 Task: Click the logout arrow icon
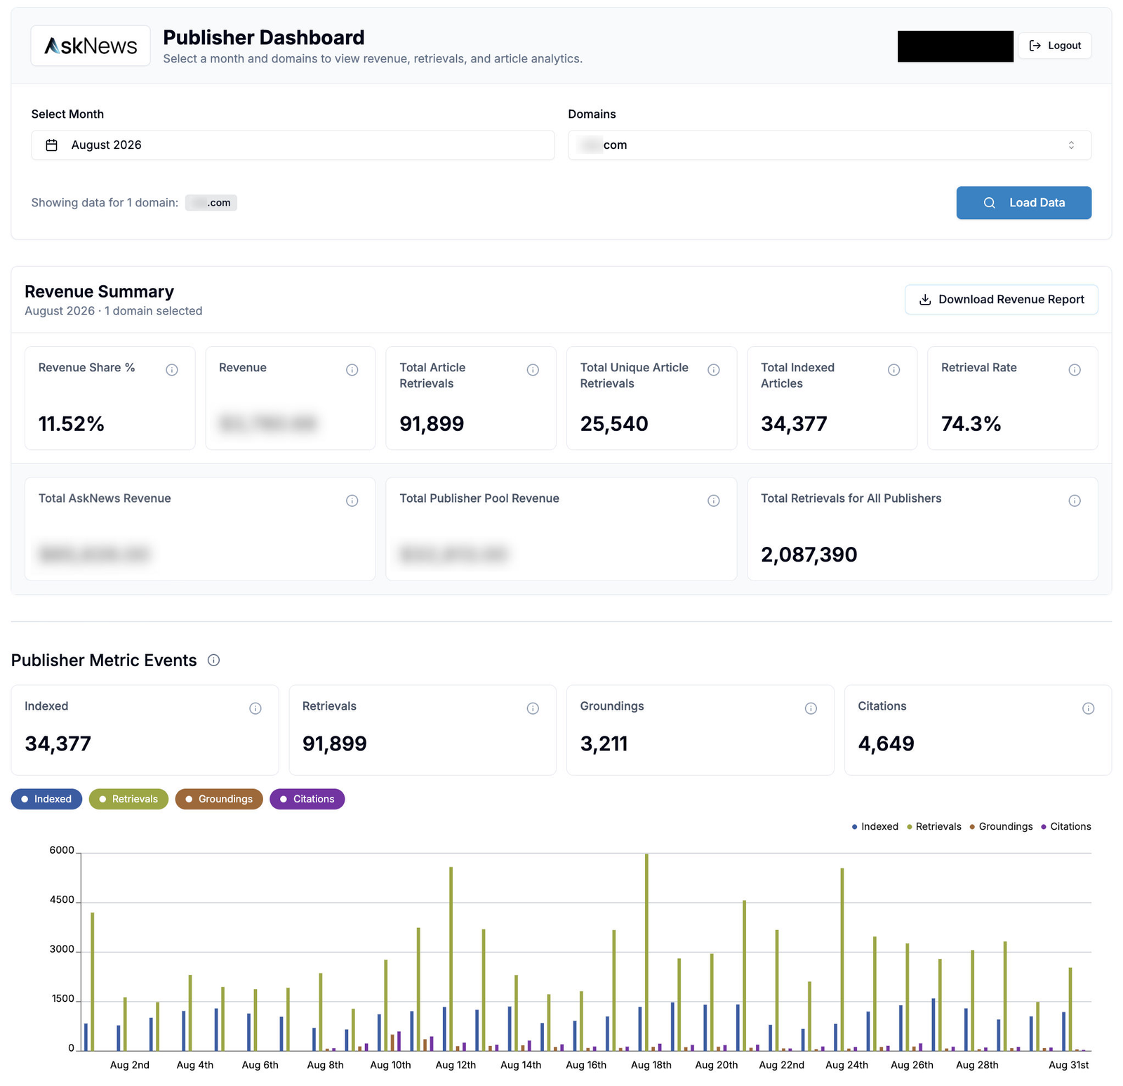point(1035,46)
